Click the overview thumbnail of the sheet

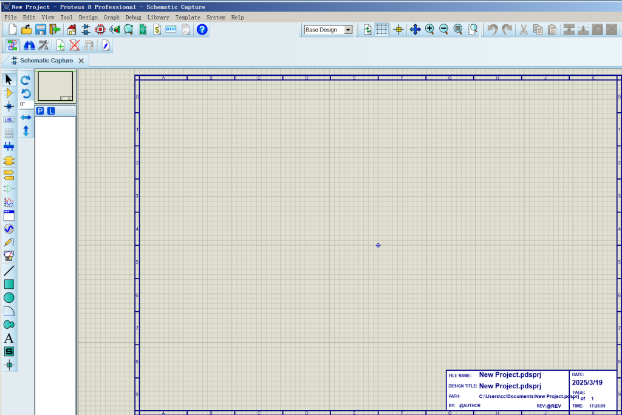[55, 86]
